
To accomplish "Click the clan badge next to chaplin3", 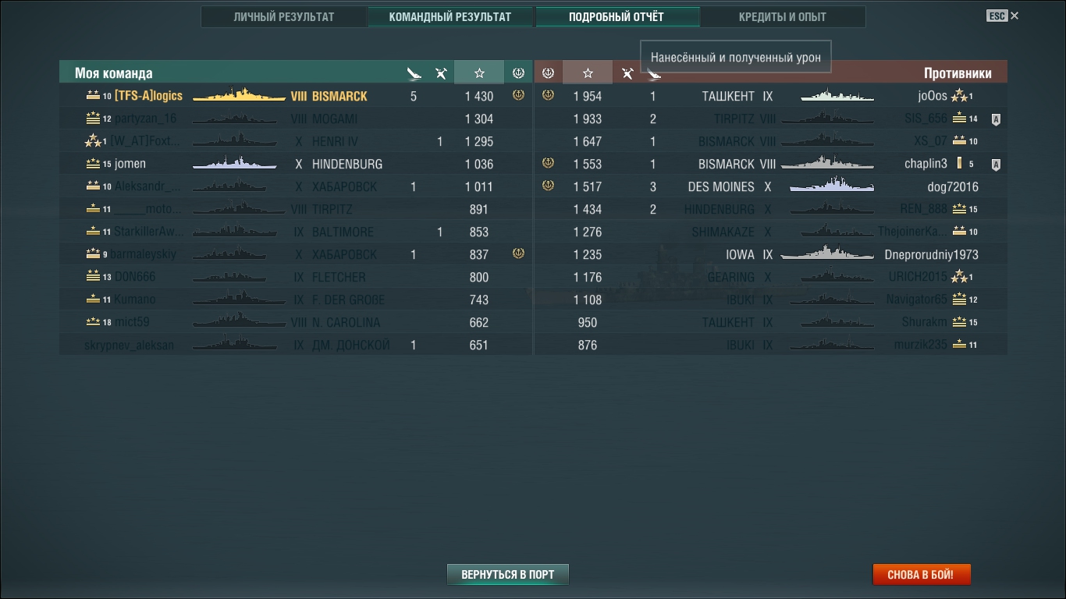I will [997, 165].
